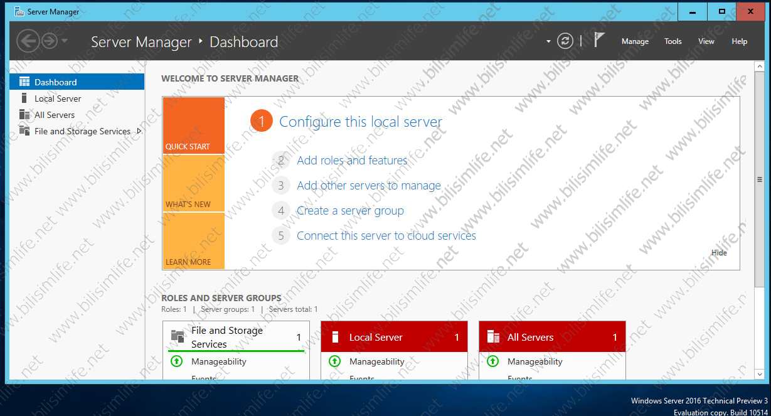Open the Manage menu
The image size is (771, 416).
[x=635, y=41]
